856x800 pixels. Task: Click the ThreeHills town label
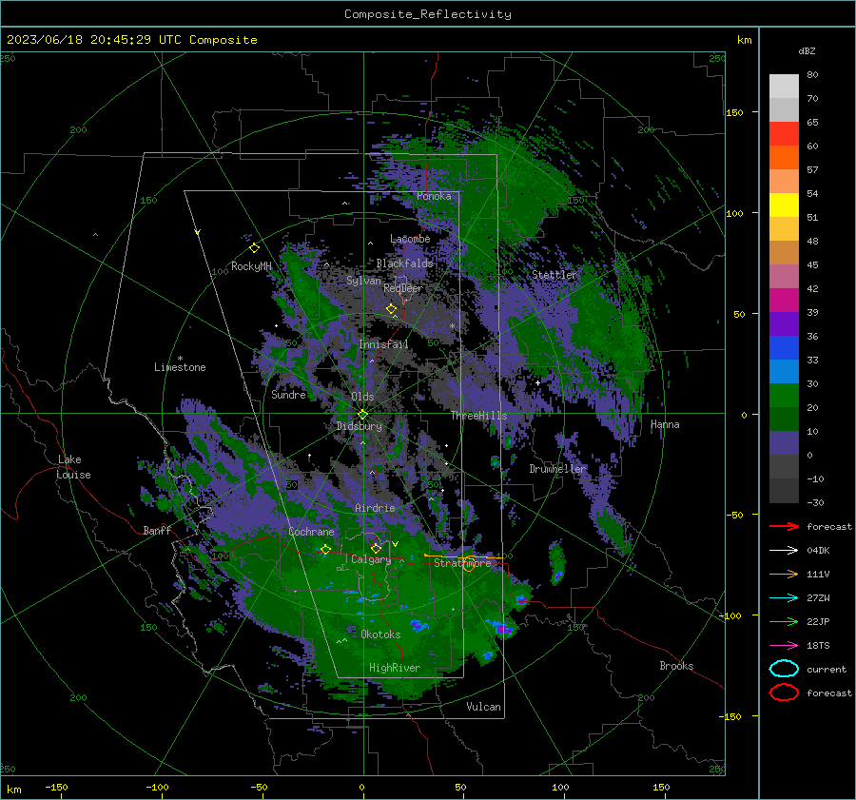[478, 416]
